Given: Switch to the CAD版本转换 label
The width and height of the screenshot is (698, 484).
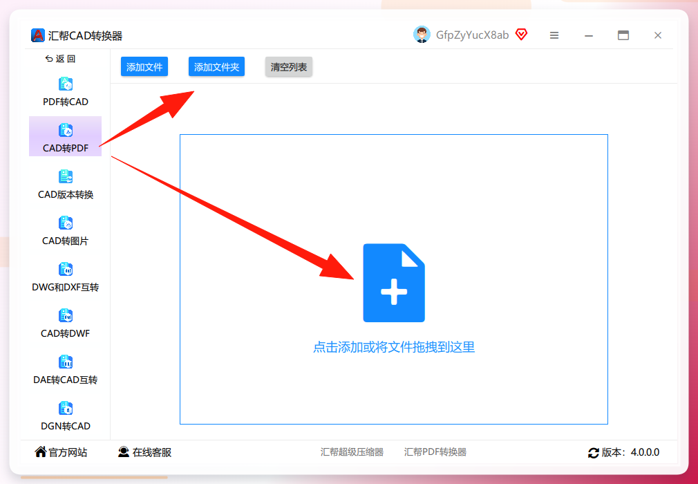Looking at the screenshot, I should [66, 194].
